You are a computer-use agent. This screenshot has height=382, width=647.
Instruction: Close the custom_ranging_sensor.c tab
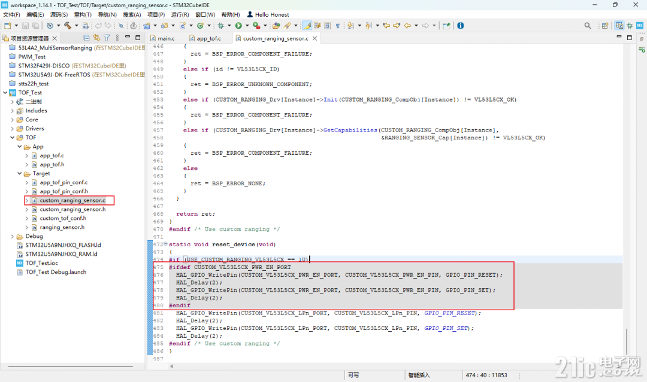point(315,38)
